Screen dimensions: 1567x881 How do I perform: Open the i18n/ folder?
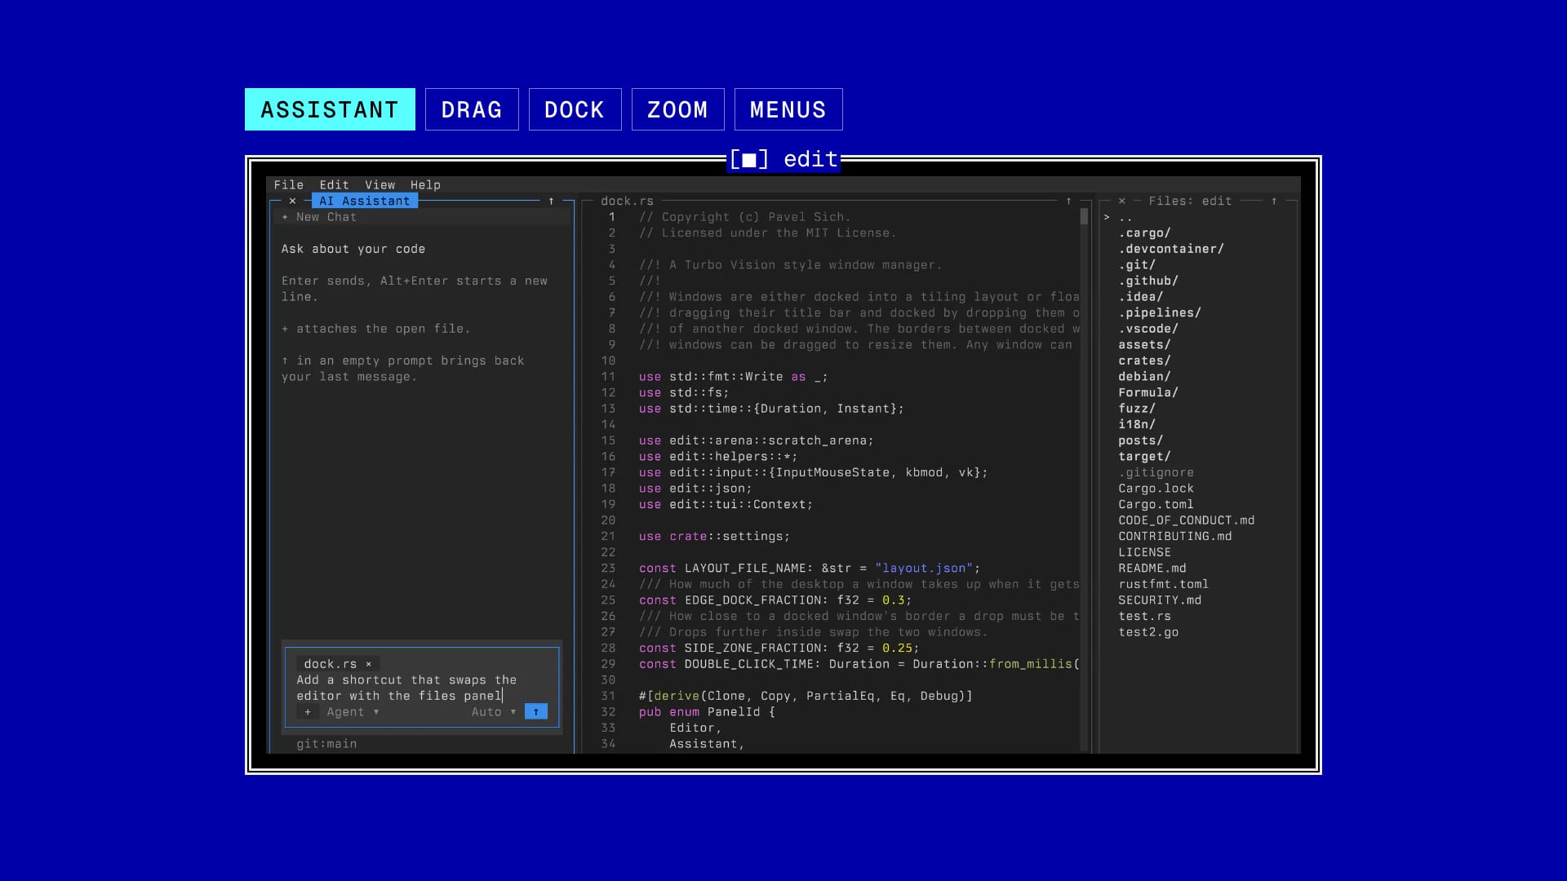tap(1137, 424)
